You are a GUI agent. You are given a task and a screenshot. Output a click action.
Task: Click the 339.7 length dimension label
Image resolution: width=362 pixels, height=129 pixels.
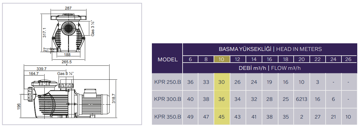(x=42, y=69)
